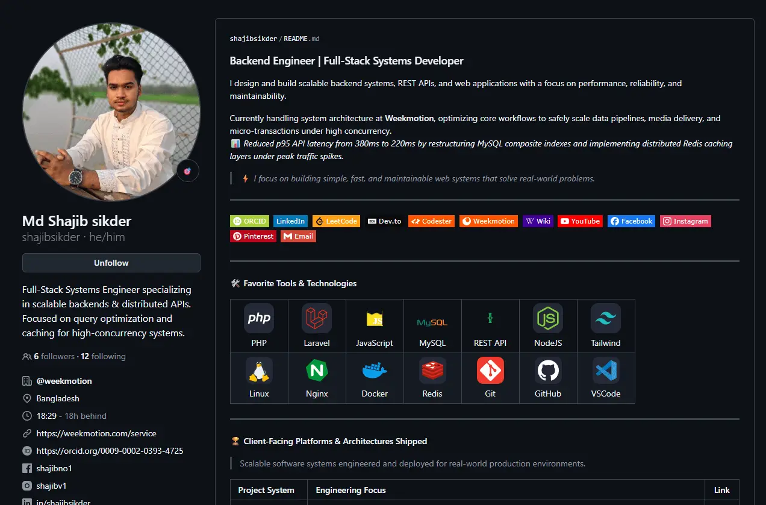Click the Git icon
This screenshot has width=766, height=505.
tap(490, 370)
